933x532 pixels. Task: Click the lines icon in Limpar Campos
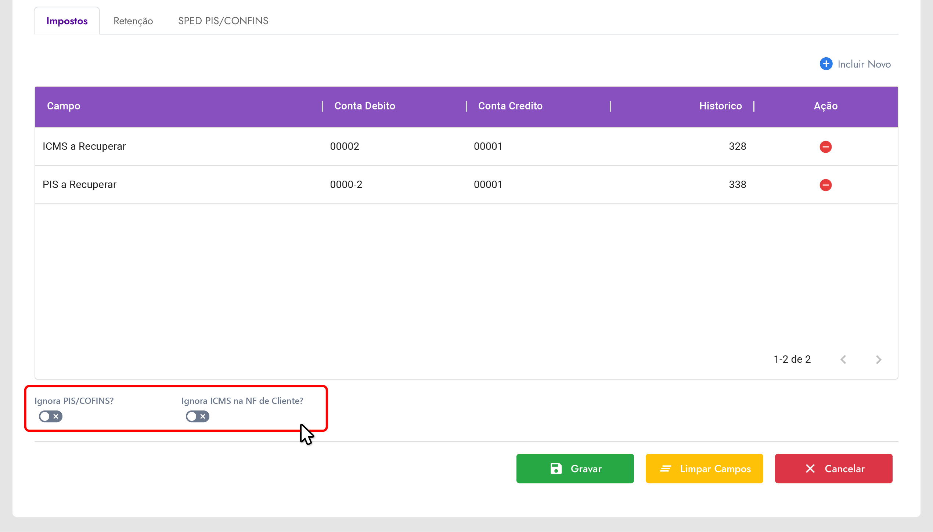tap(666, 468)
